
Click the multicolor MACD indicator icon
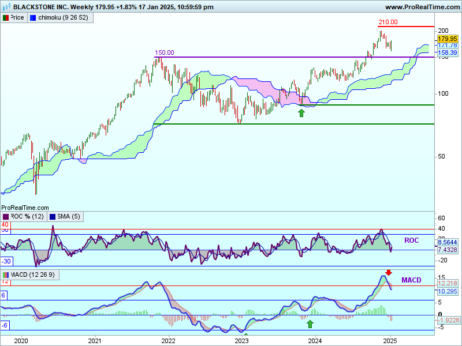[6, 275]
